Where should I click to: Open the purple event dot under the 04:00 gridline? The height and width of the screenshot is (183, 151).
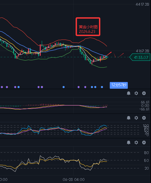click(79, 87)
